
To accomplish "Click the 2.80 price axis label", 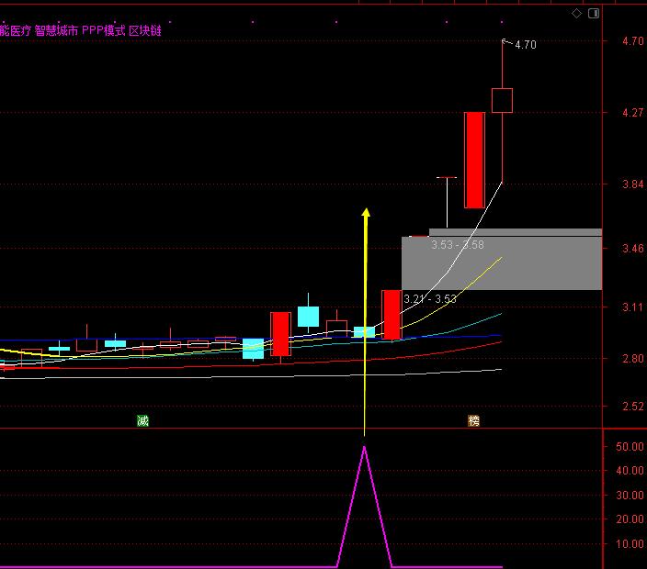I will tap(633, 359).
